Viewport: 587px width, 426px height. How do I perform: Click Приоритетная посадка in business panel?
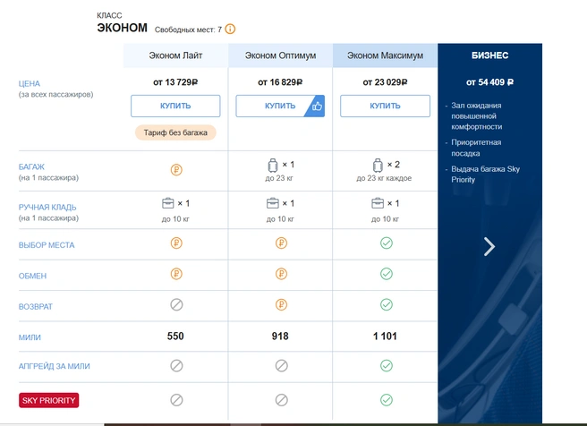[x=476, y=148]
